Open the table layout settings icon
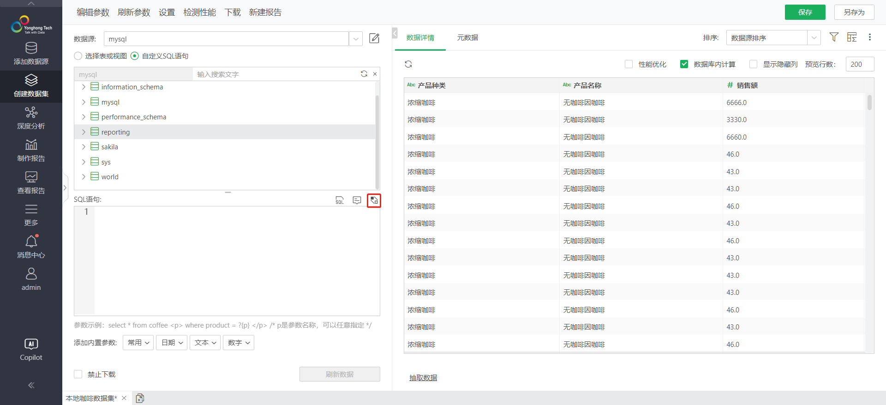This screenshot has width=886, height=405. click(852, 37)
